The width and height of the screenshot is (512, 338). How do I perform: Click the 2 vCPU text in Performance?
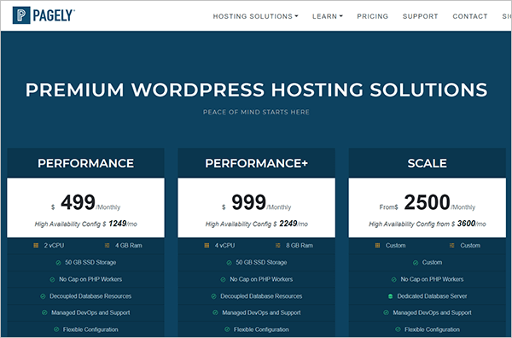point(55,245)
